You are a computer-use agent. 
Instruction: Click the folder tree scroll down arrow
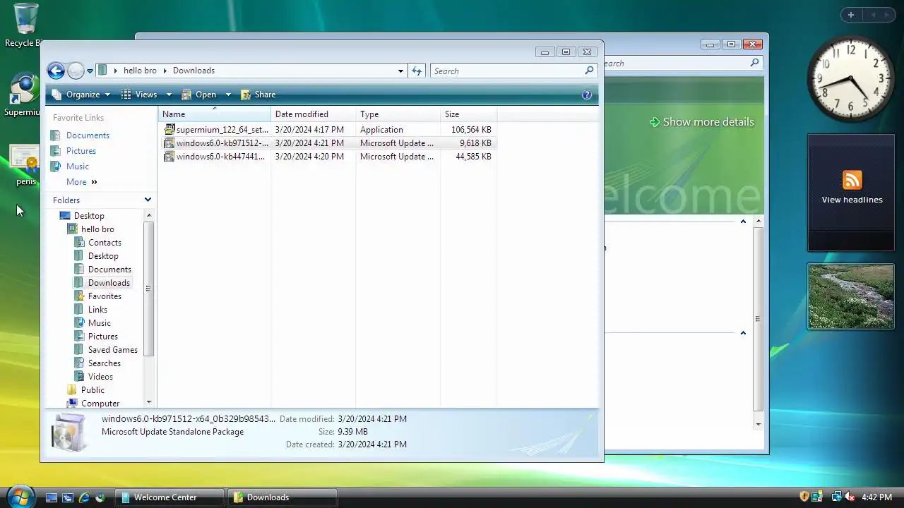pyautogui.click(x=148, y=402)
